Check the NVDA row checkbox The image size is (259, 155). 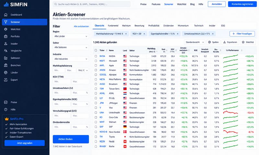pos(96,56)
